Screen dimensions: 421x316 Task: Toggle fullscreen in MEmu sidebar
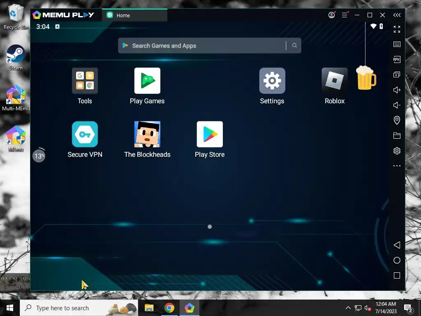[x=397, y=29]
